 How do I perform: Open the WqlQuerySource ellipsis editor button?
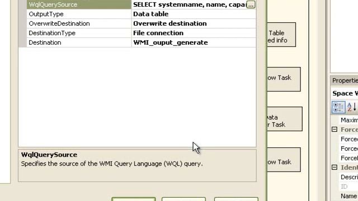tap(251, 5)
